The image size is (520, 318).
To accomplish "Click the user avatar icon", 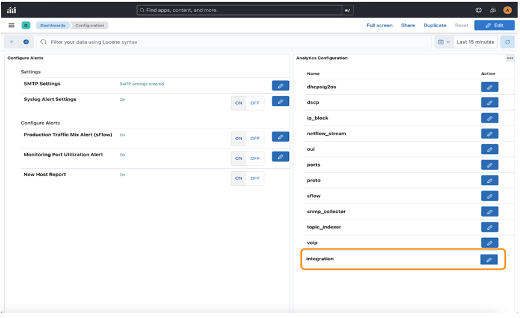I will pyautogui.click(x=507, y=10).
